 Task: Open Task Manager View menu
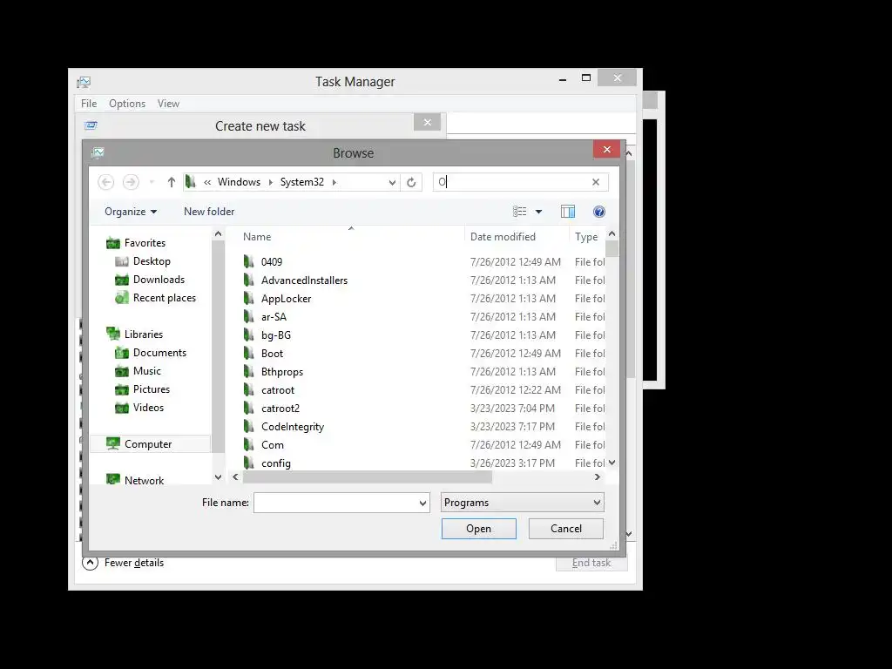click(168, 104)
